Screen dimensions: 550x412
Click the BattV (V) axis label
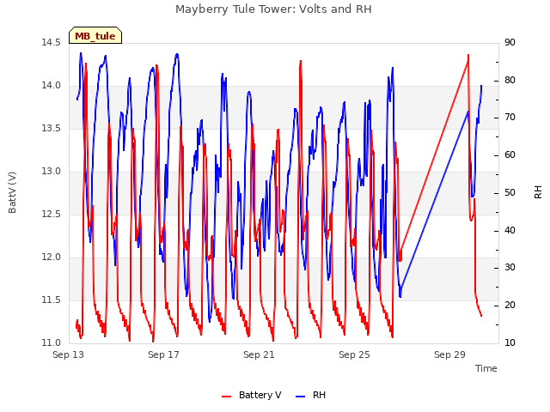12,192
